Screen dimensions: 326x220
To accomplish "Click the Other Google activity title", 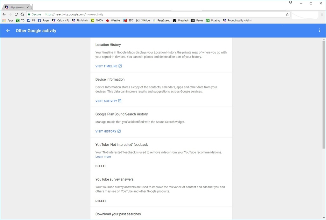I will 36,31.
